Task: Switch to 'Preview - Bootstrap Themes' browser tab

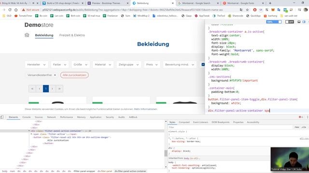Action: [108, 3]
